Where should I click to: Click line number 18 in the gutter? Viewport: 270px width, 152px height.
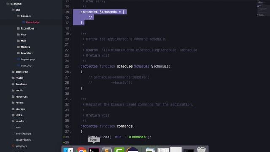pyautogui.click(x=67, y=28)
